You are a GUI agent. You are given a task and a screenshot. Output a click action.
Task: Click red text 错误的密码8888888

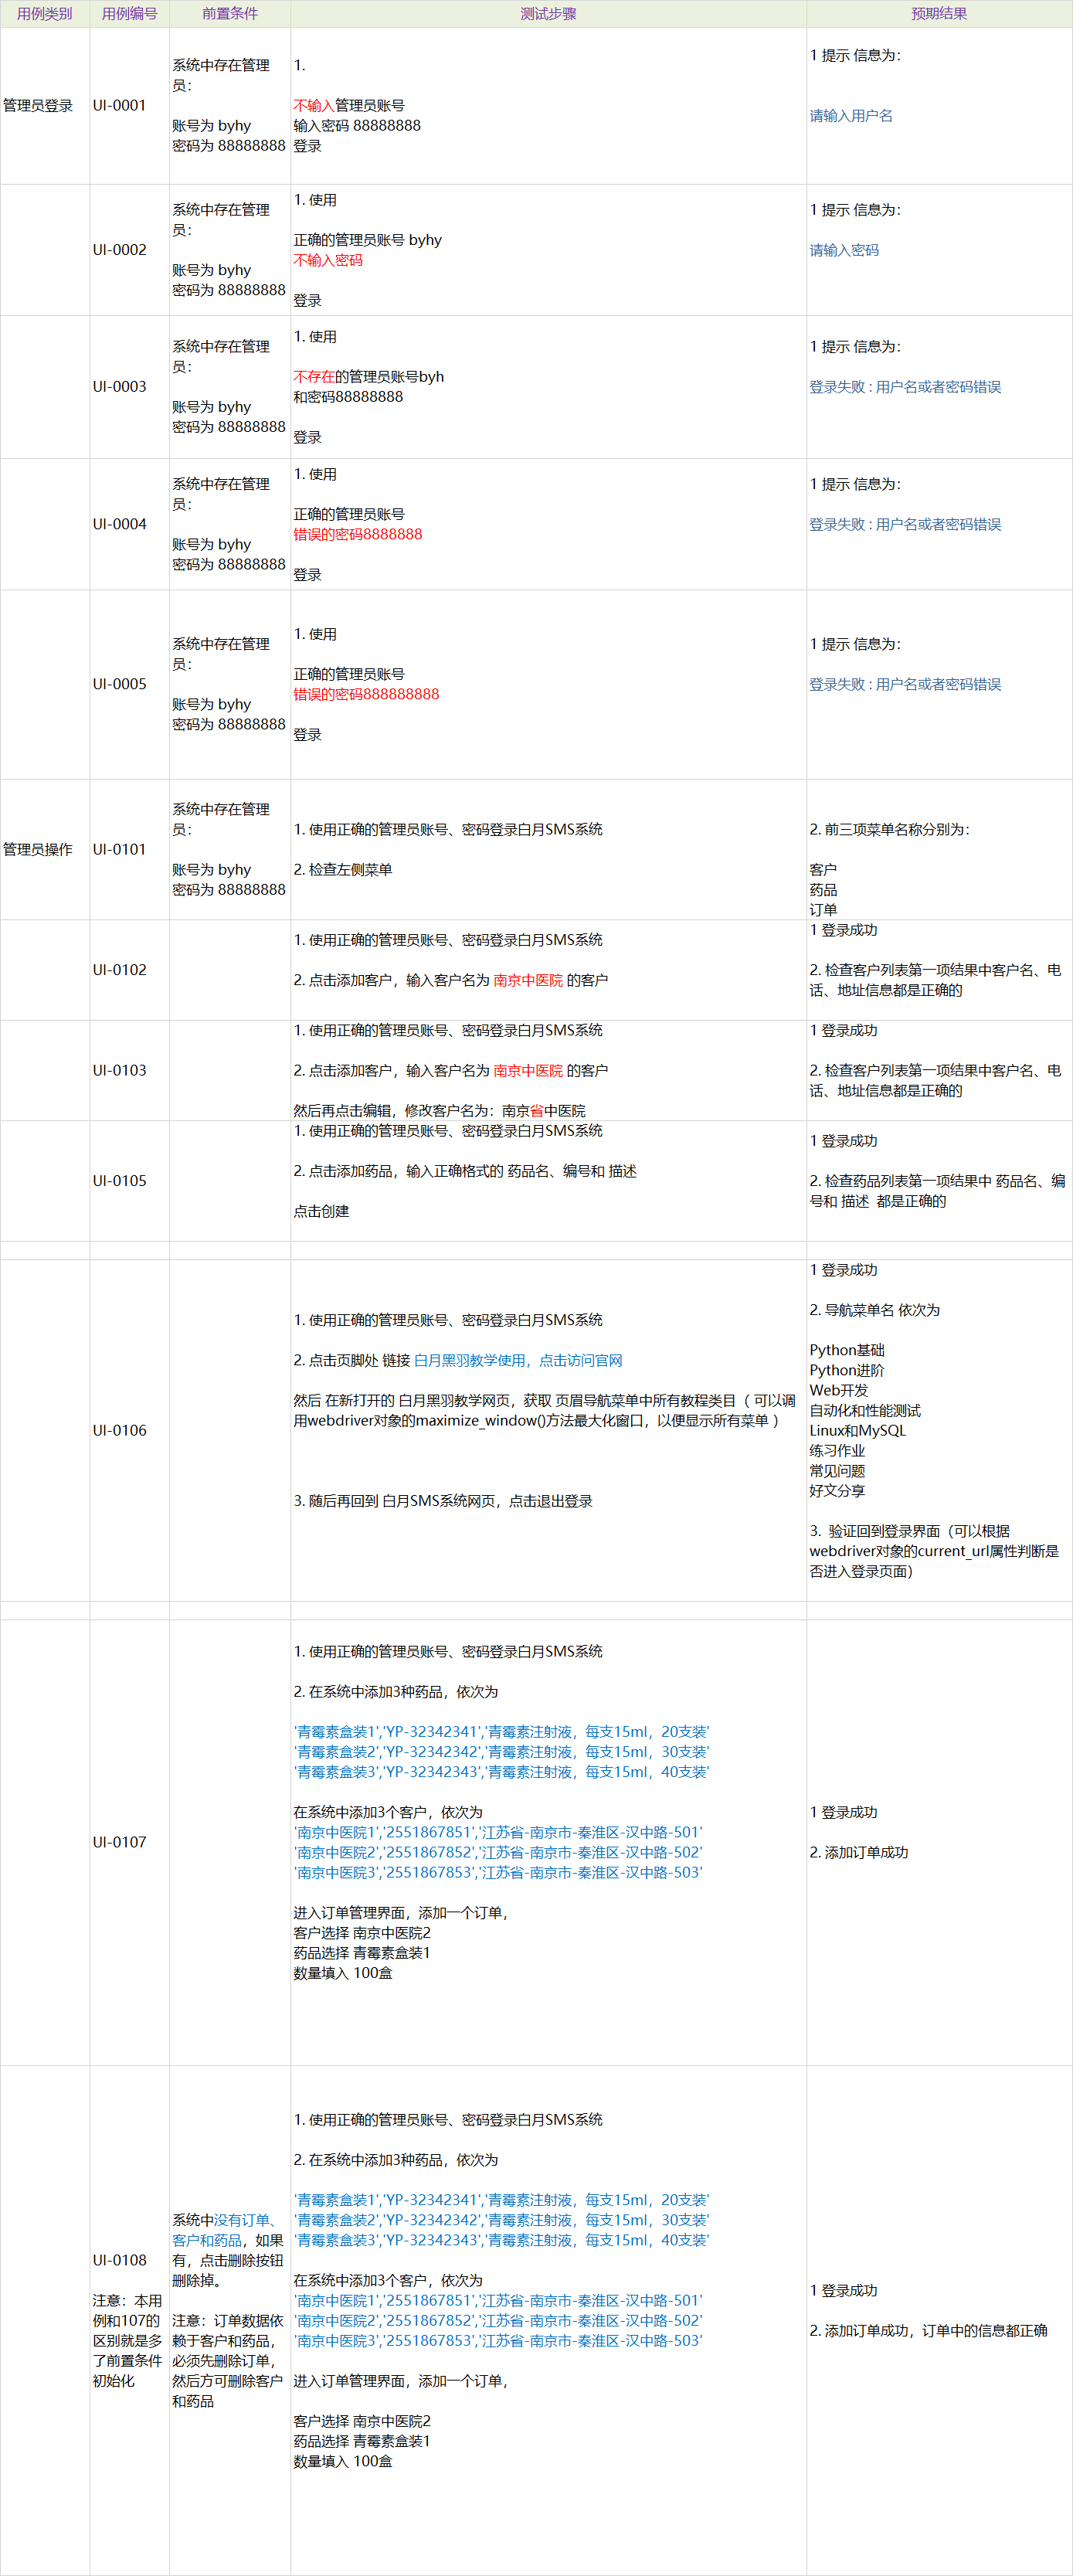[x=358, y=534]
